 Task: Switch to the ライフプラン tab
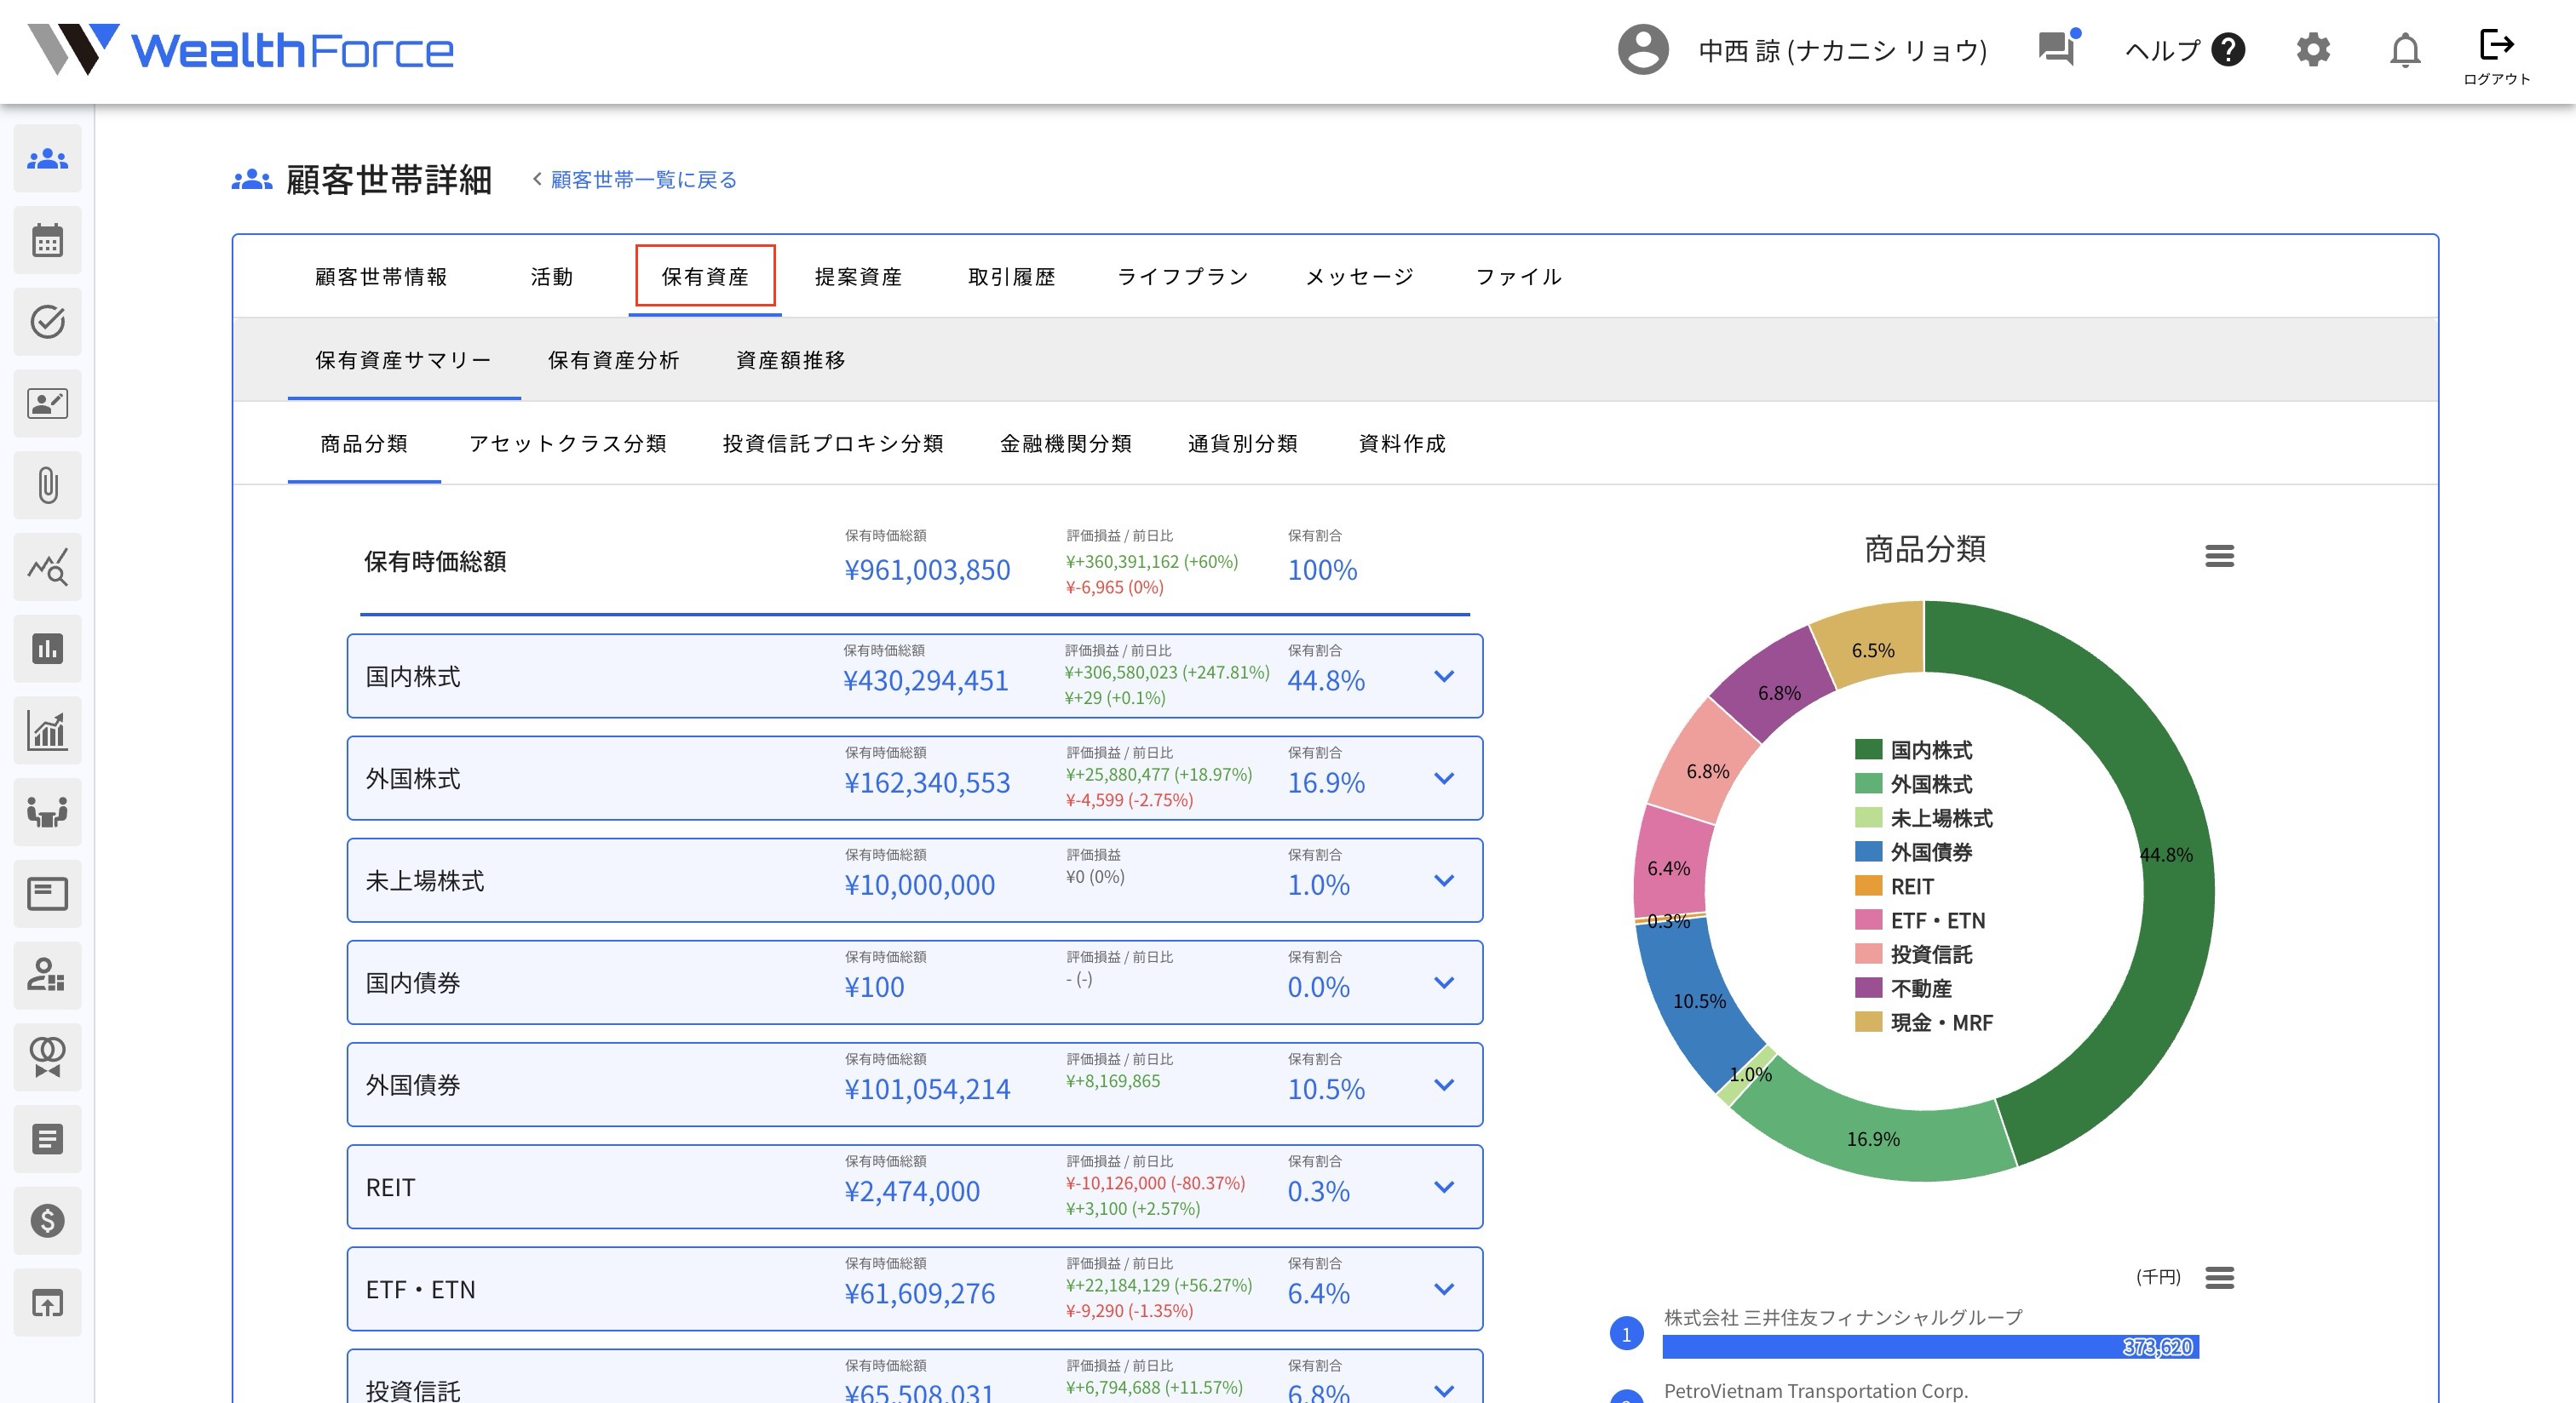pyautogui.click(x=1183, y=277)
